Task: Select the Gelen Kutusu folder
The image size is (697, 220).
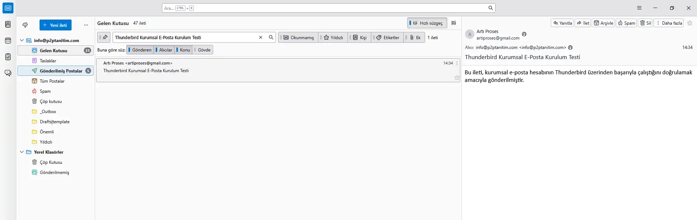Action: (56, 50)
